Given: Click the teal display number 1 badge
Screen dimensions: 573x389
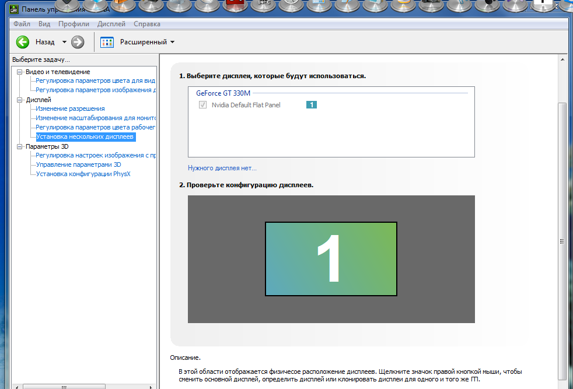Looking at the screenshot, I should (x=311, y=105).
